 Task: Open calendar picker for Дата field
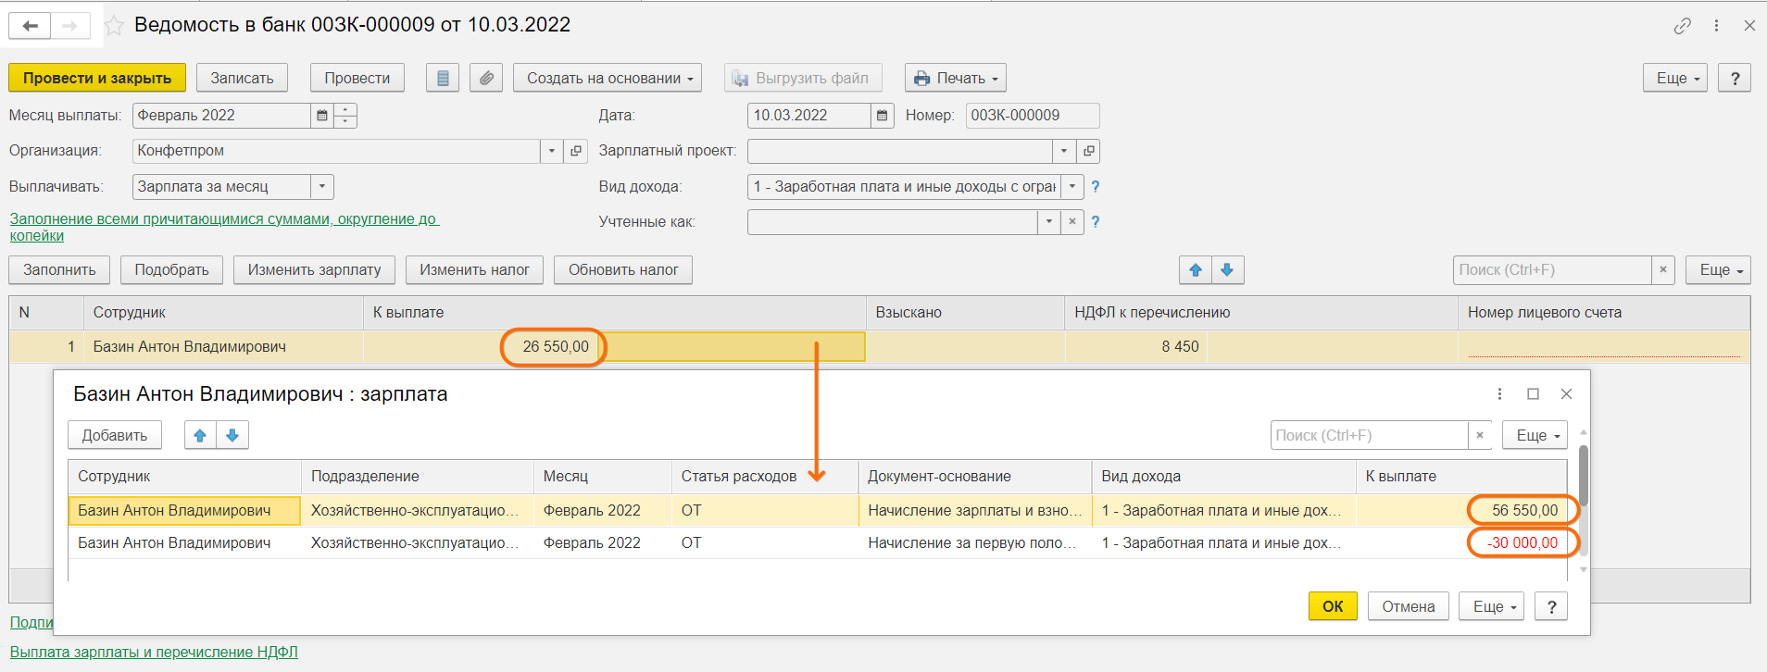883,116
